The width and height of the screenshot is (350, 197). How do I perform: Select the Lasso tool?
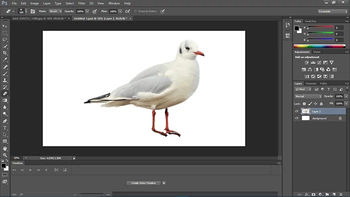coord(5,39)
